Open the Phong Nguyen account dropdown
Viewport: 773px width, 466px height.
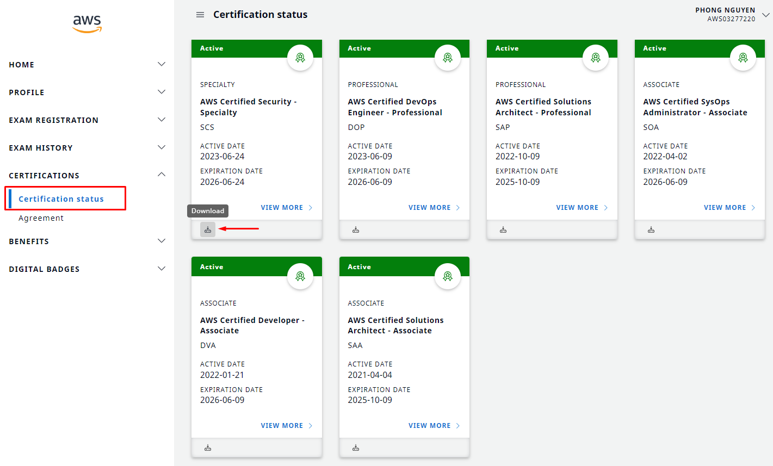(x=765, y=15)
